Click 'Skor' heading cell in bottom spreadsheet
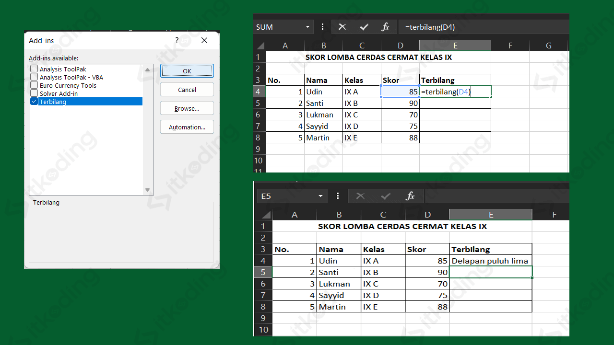Screen dimensions: 614x345 click(427, 249)
